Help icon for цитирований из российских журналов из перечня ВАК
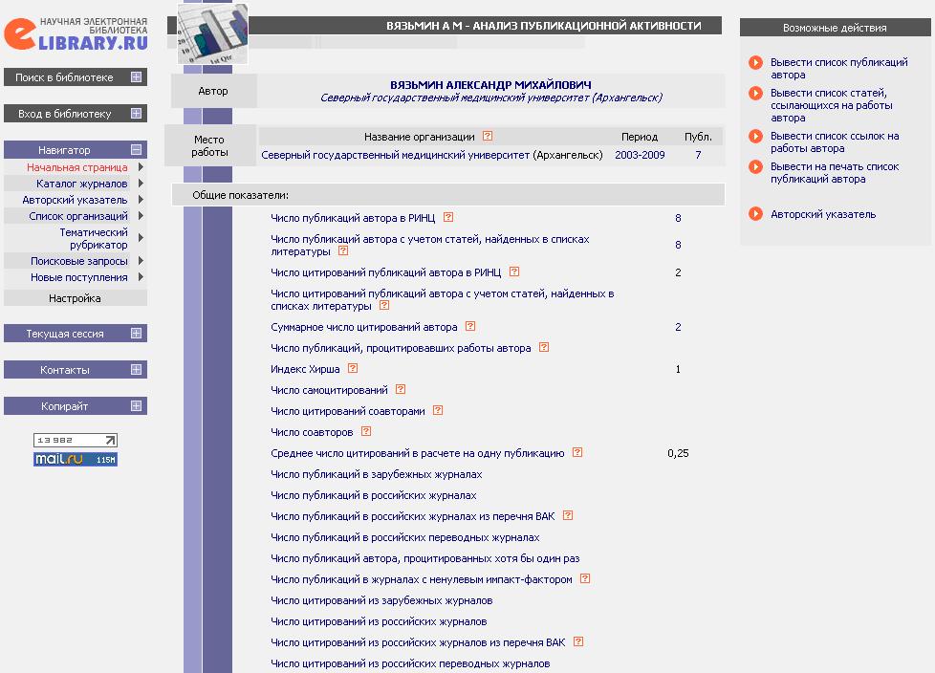The height and width of the screenshot is (673, 935). tap(577, 641)
